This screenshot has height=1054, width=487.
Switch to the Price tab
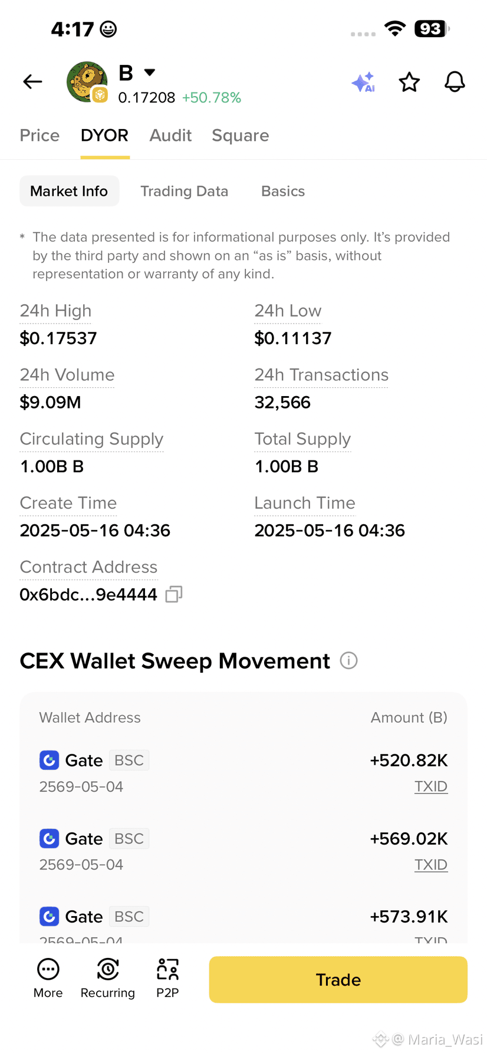(40, 136)
